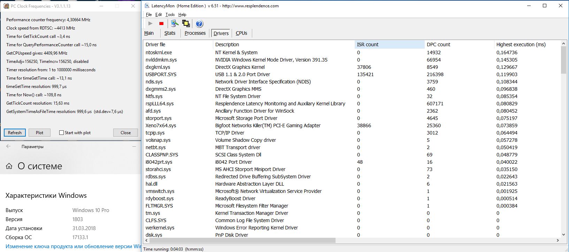This screenshot has width=569, height=252.
Task: Select the Drivers tab
Action: coord(221,33)
